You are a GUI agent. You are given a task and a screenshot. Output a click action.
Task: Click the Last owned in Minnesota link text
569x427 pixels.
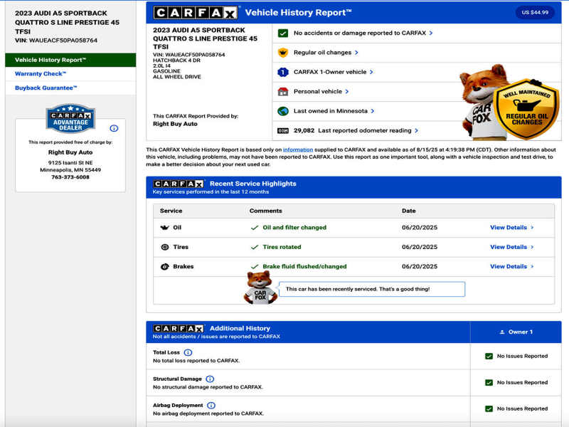330,111
